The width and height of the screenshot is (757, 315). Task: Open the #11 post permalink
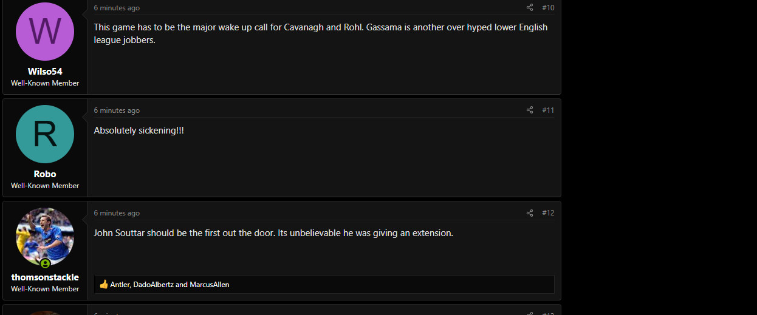pyautogui.click(x=548, y=110)
